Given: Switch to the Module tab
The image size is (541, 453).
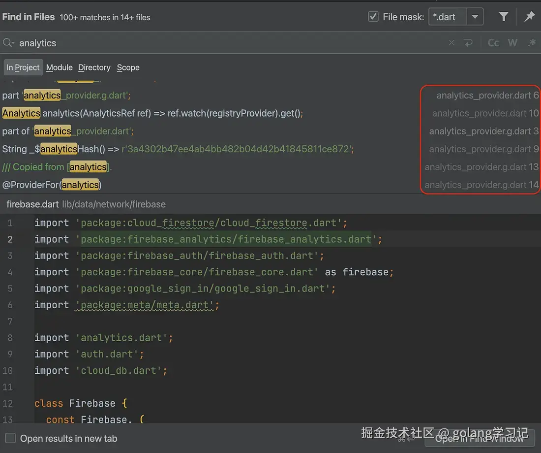Looking at the screenshot, I should tap(60, 67).
